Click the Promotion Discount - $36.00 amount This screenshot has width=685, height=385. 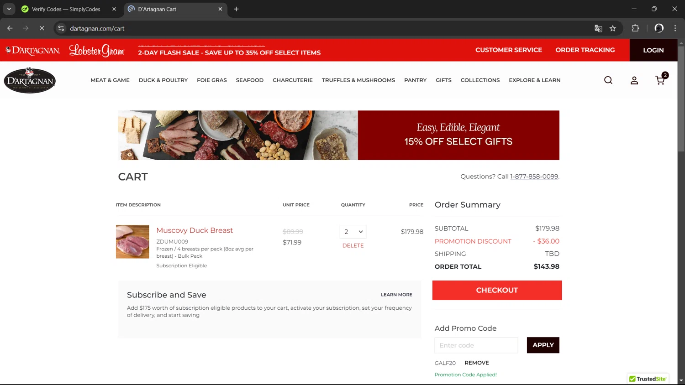[546, 241]
